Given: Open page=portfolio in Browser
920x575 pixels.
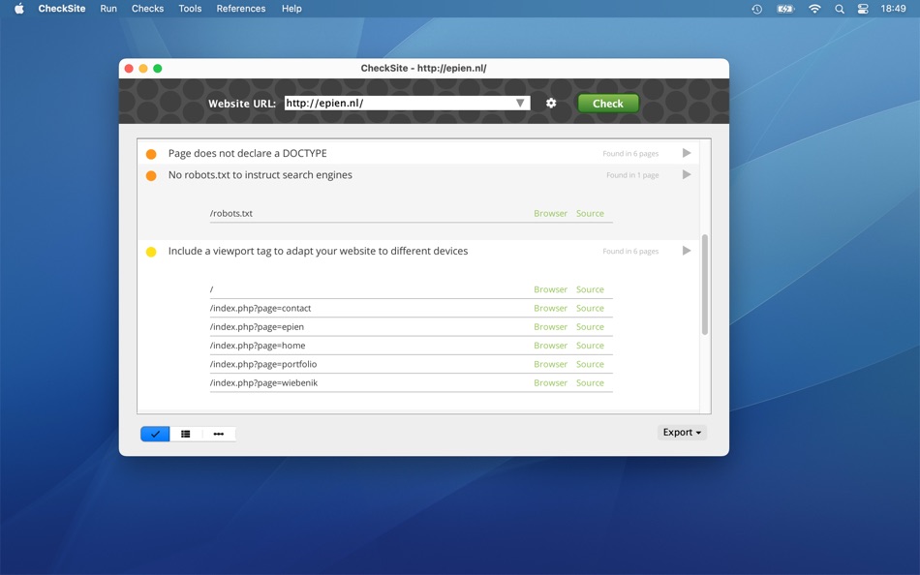Looking at the screenshot, I should point(550,364).
